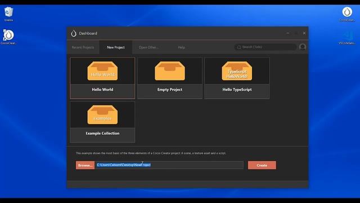Open the user account avatar icon
Image resolution: width=360 pixels, height=203 pixels.
pos(303,47)
